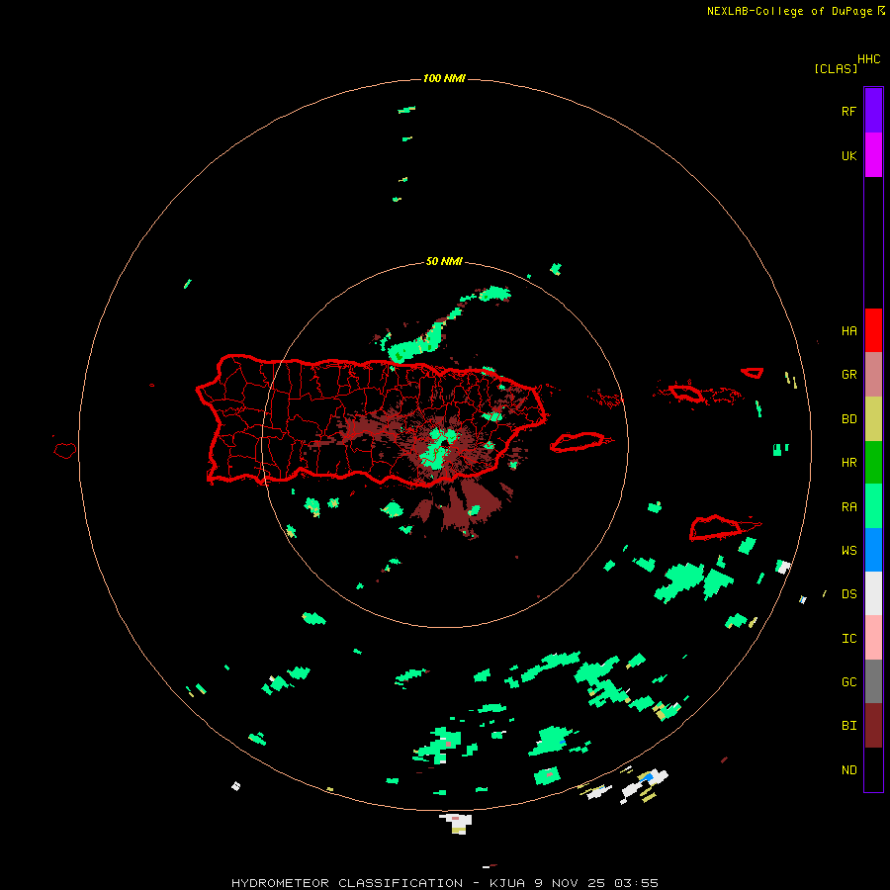Screen dimensions: 890x890
Task: Click the BD legend label
Action: click(848, 419)
